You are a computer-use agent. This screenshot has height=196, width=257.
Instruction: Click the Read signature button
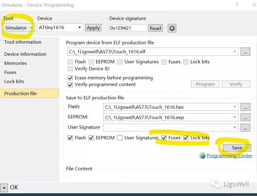155,28
